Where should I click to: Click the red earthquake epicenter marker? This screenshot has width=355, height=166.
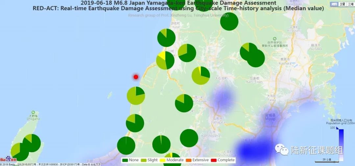click(136, 77)
